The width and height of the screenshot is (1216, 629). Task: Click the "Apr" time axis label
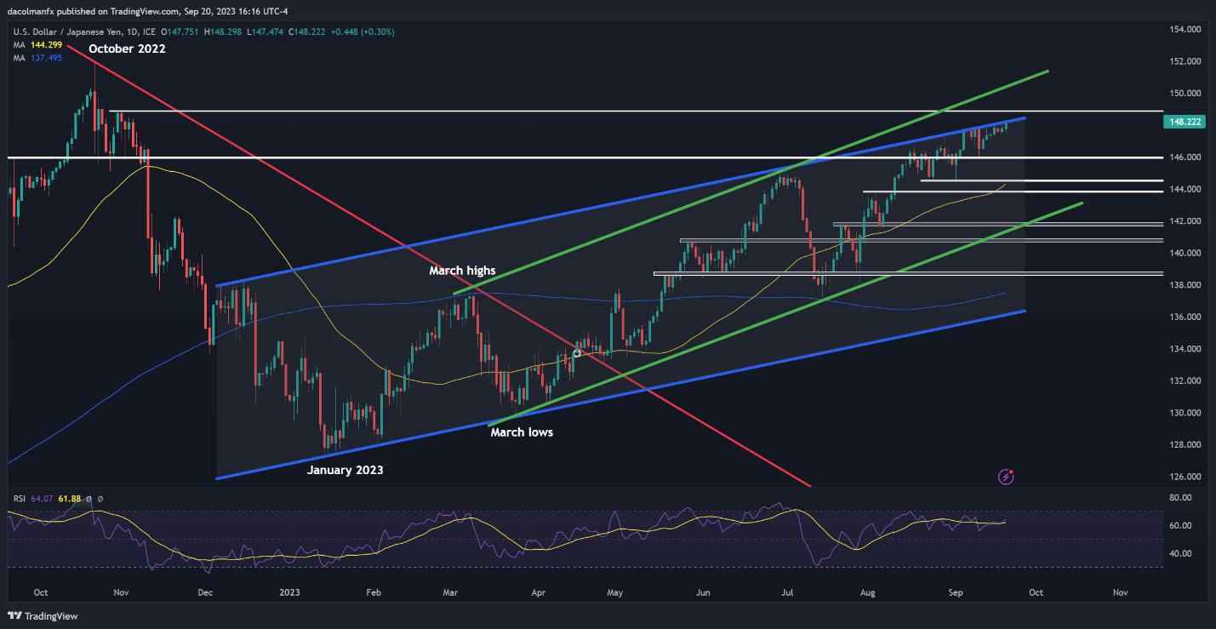tap(538, 591)
